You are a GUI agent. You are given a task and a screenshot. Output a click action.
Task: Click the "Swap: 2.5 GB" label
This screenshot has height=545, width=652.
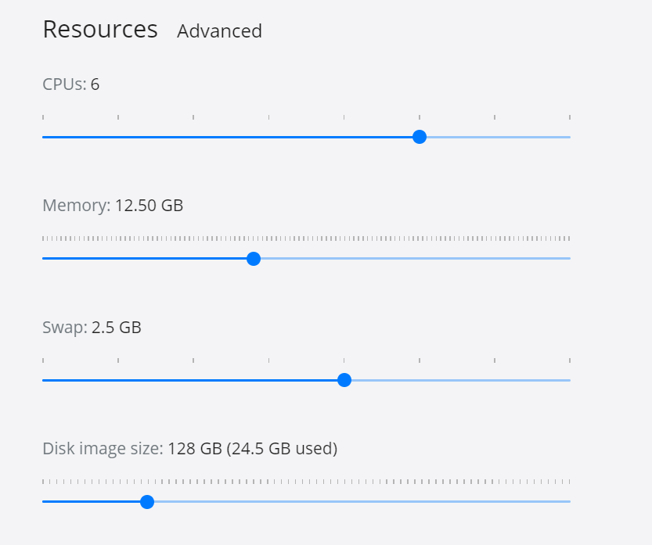point(92,327)
